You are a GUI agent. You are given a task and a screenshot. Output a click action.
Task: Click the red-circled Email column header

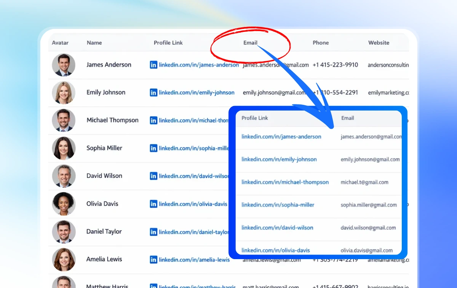(x=250, y=43)
